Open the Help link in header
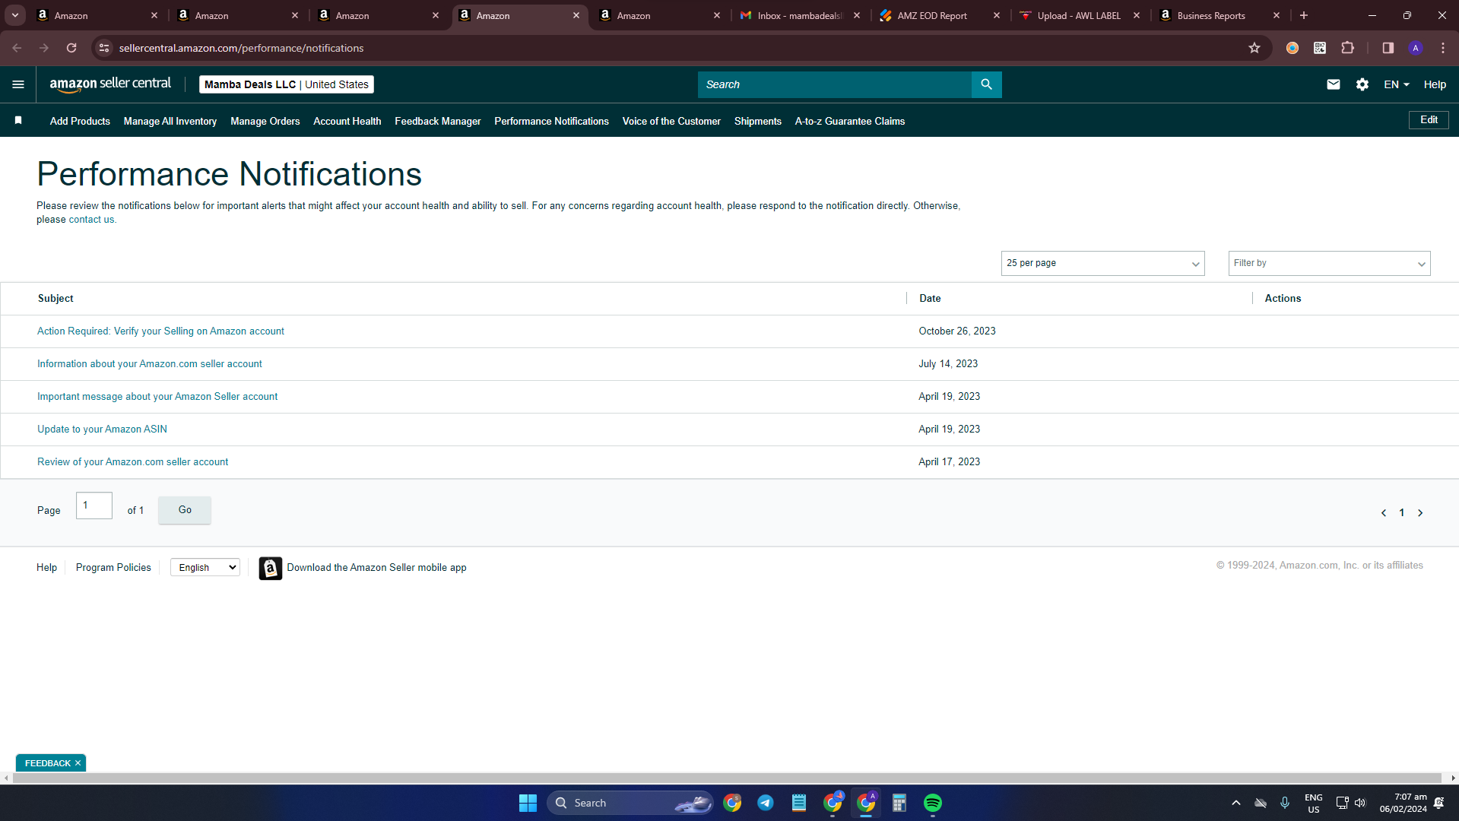This screenshot has width=1459, height=821. [1435, 84]
